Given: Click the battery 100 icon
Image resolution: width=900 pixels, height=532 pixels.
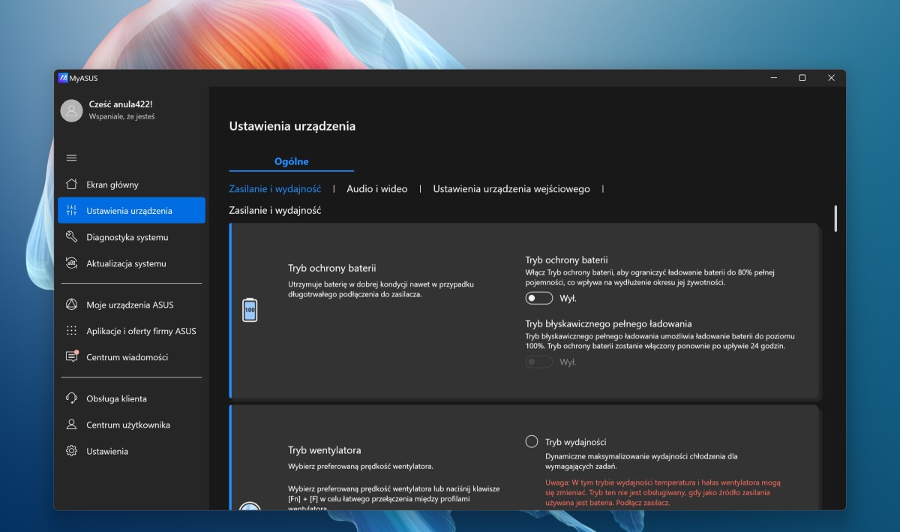Looking at the screenshot, I should point(250,309).
